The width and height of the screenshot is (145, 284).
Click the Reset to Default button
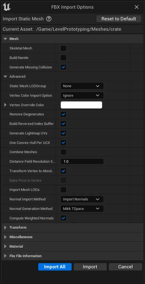tap(119, 19)
